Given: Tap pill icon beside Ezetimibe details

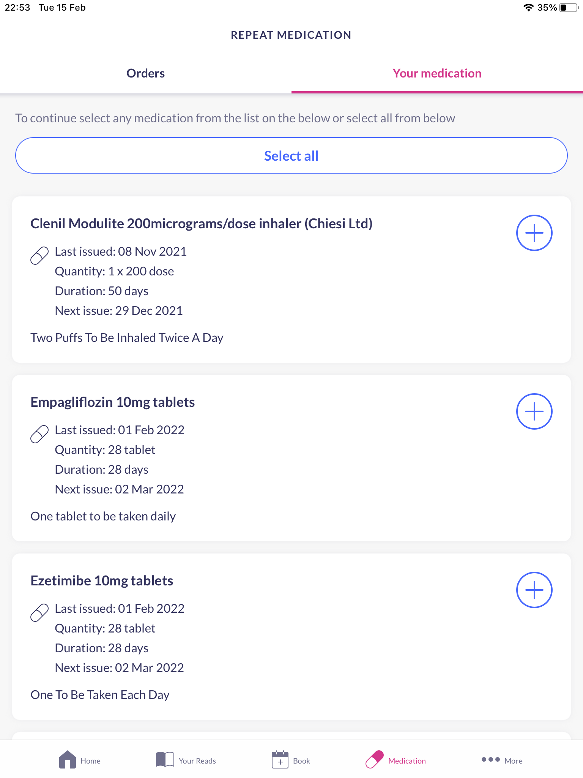Looking at the screenshot, I should click(x=39, y=612).
